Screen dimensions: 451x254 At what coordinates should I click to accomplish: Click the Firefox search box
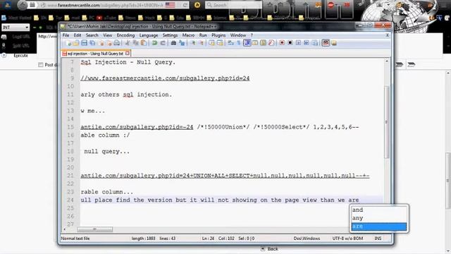(x=233, y=5)
